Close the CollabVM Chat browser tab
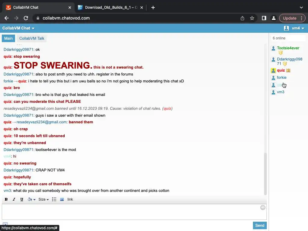Viewport: 308px width, 231px height. pos(70,8)
